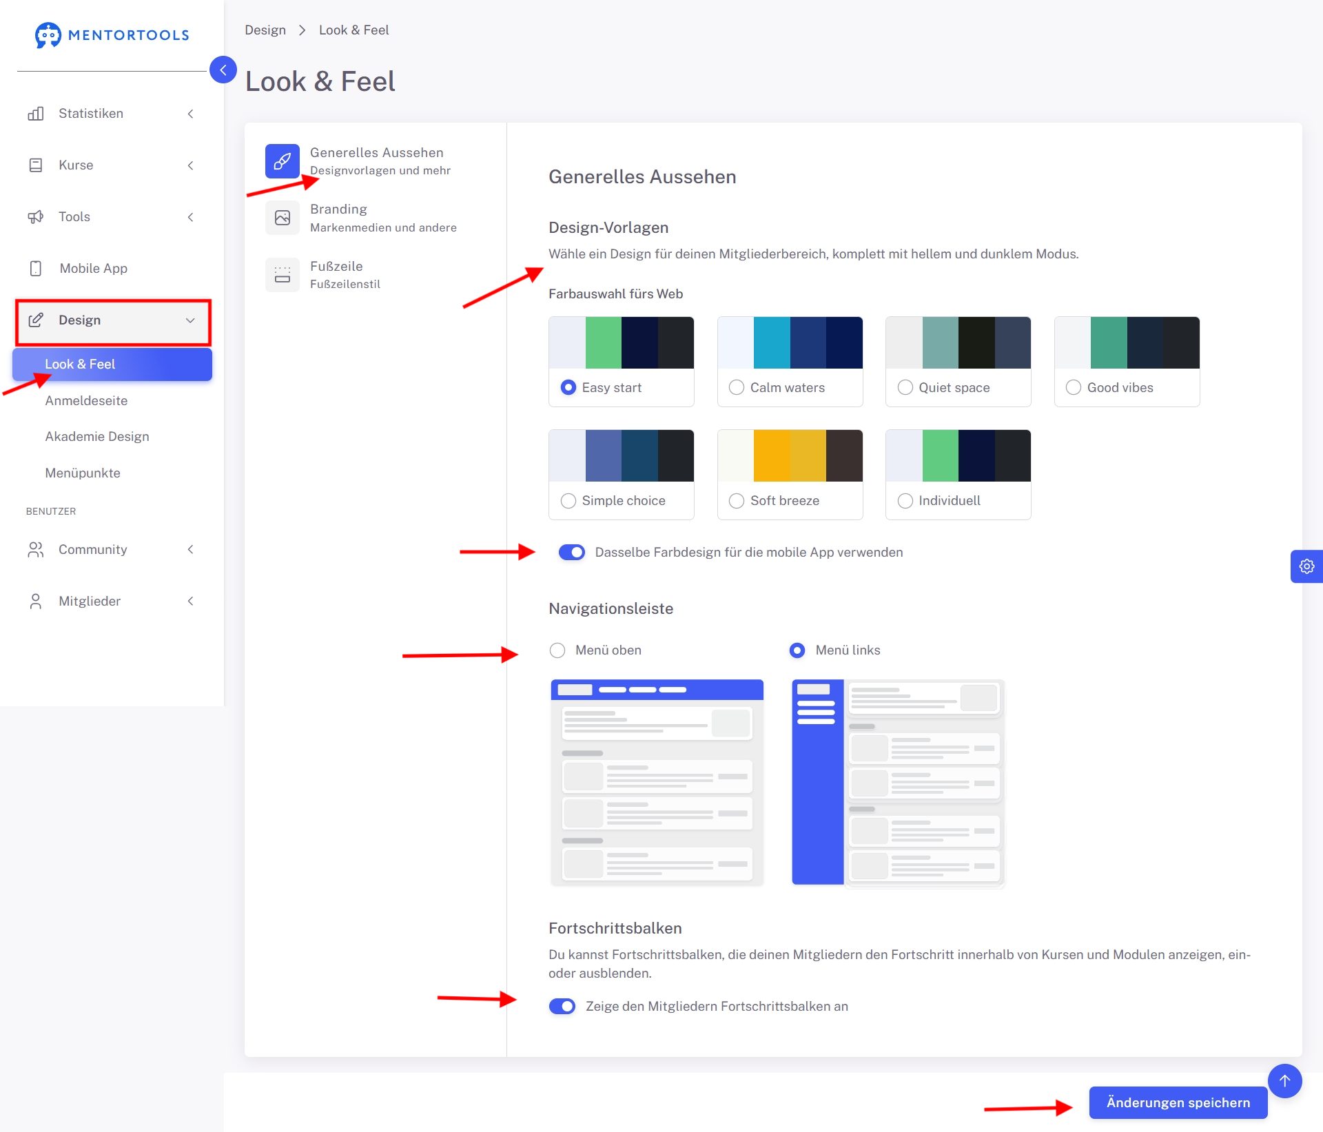The width and height of the screenshot is (1323, 1132).
Task: Click the Mobile App phone icon
Action: (36, 269)
